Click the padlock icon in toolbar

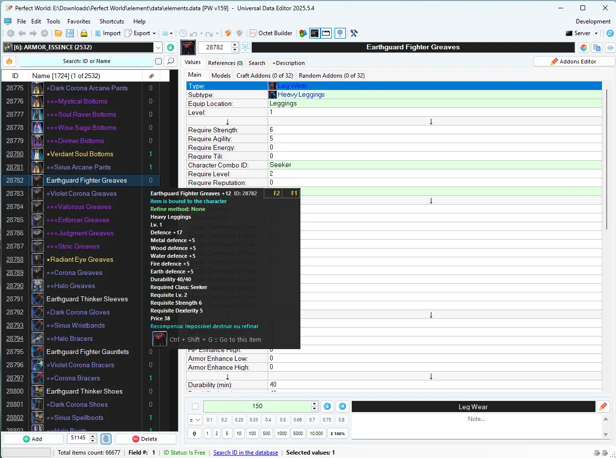tap(84, 33)
